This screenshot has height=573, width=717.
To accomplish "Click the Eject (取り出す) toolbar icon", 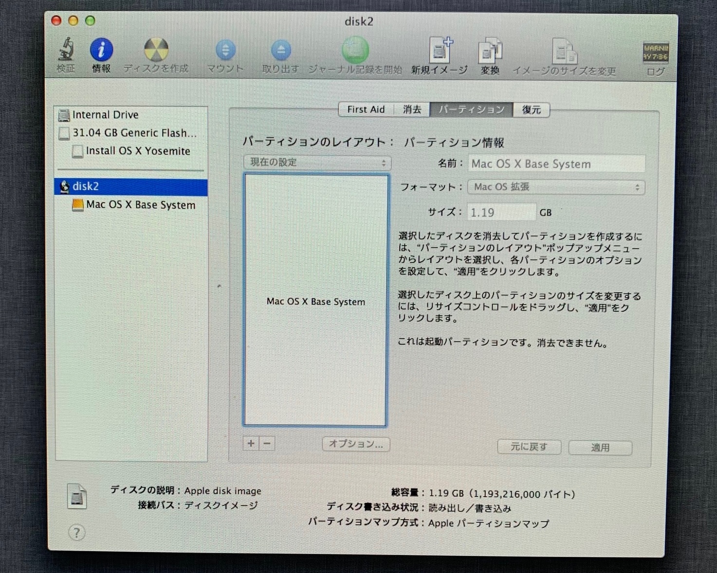I will click(281, 50).
